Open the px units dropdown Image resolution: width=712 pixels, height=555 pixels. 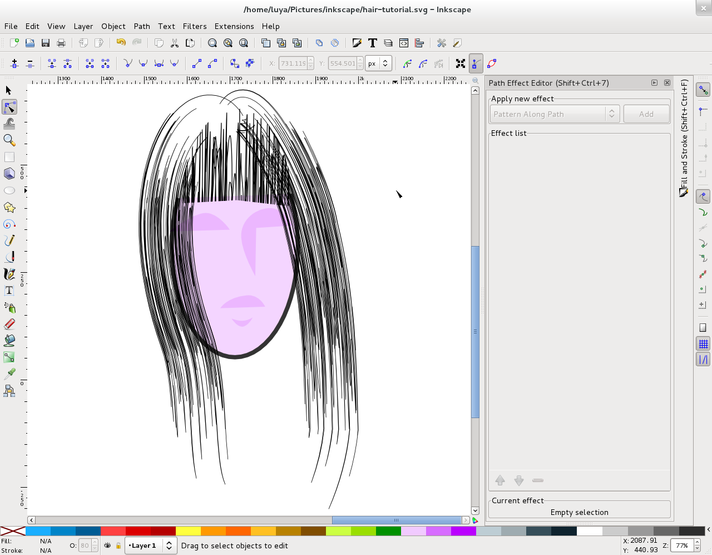pos(378,63)
